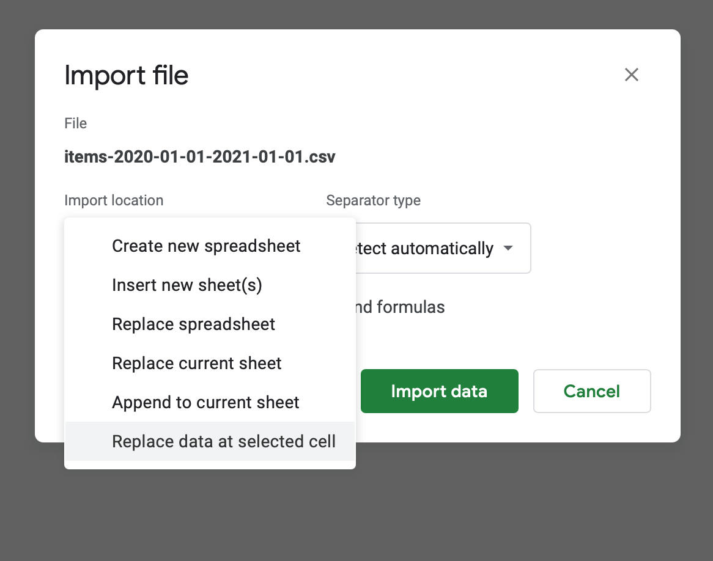Choose "Replace spreadsheet" import location

(x=193, y=324)
